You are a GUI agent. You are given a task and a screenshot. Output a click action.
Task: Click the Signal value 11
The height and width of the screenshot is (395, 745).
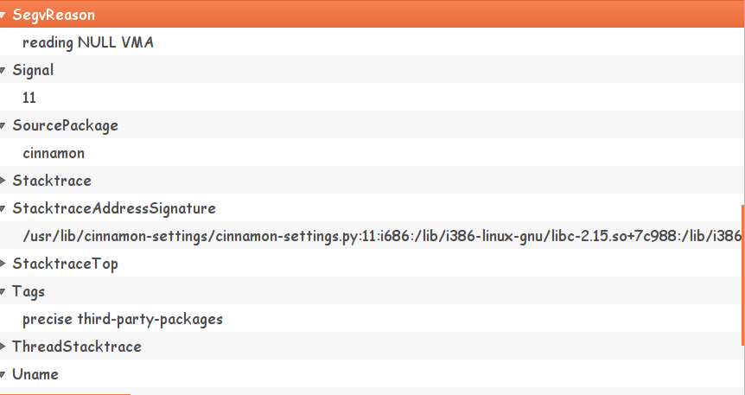click(x=29, y=98)
